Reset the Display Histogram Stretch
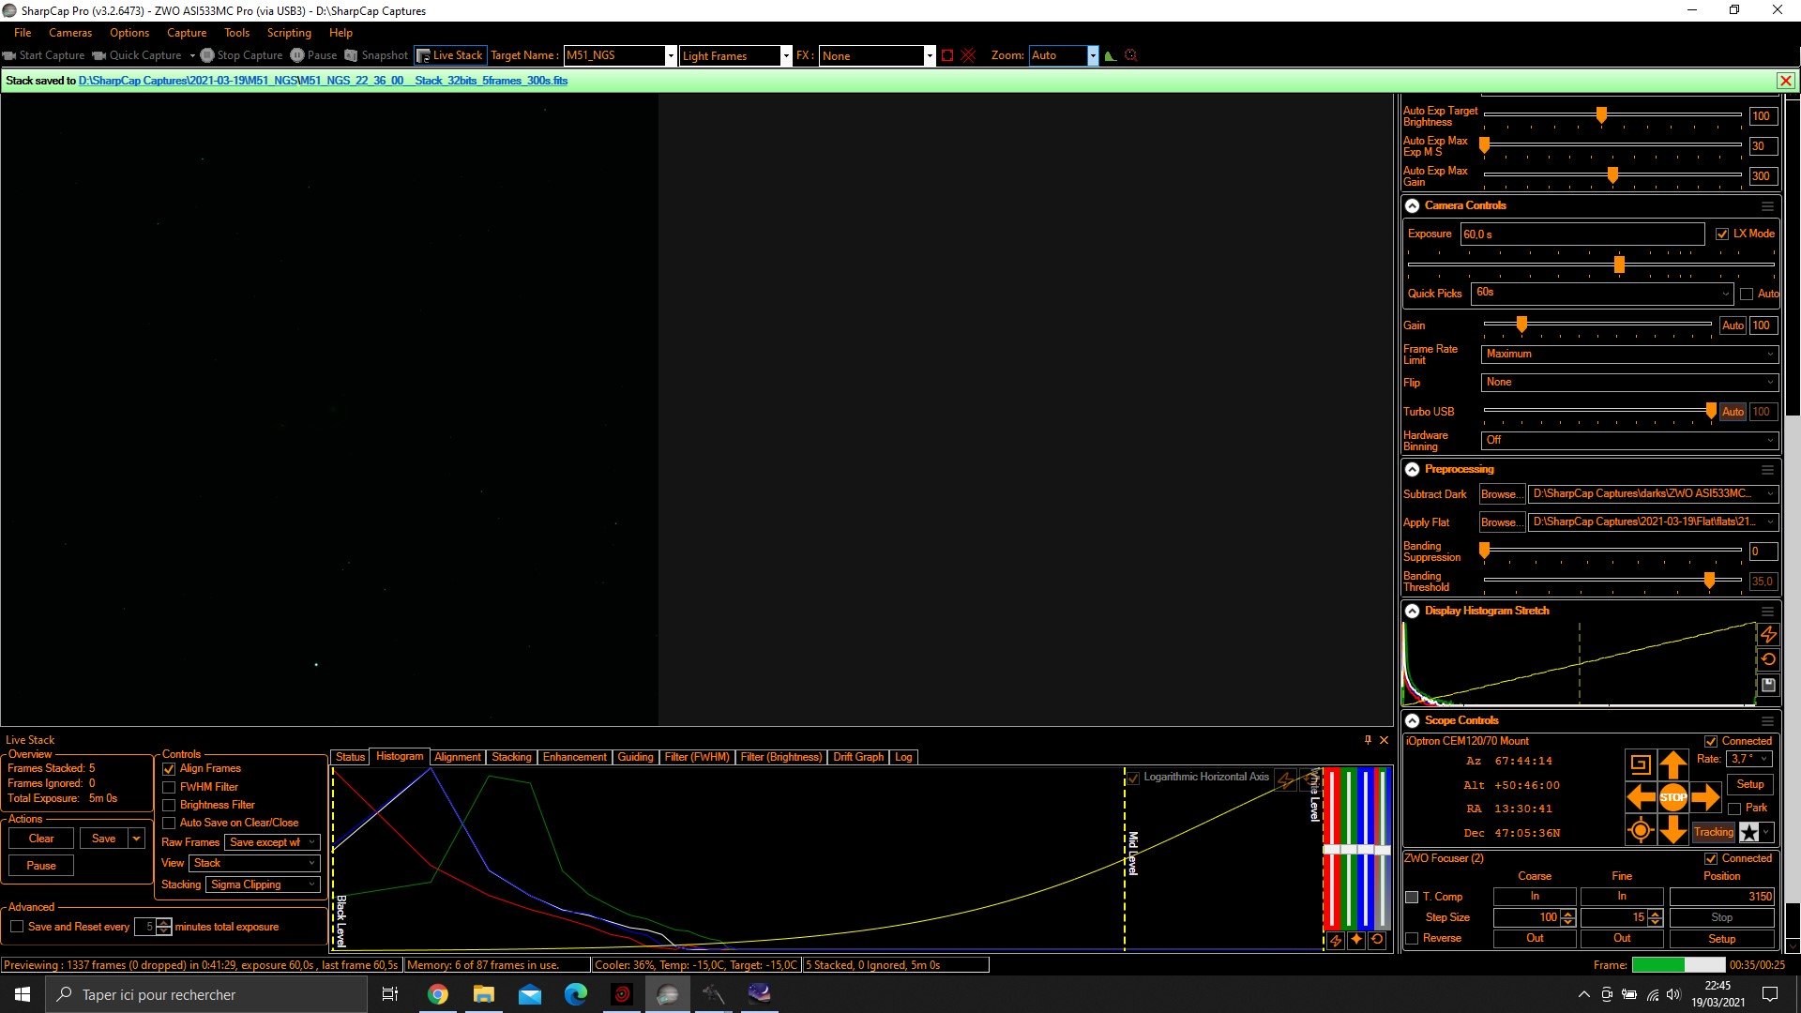The width and height of the screenshot is (1801, 1013). (x=1768, y=659)
